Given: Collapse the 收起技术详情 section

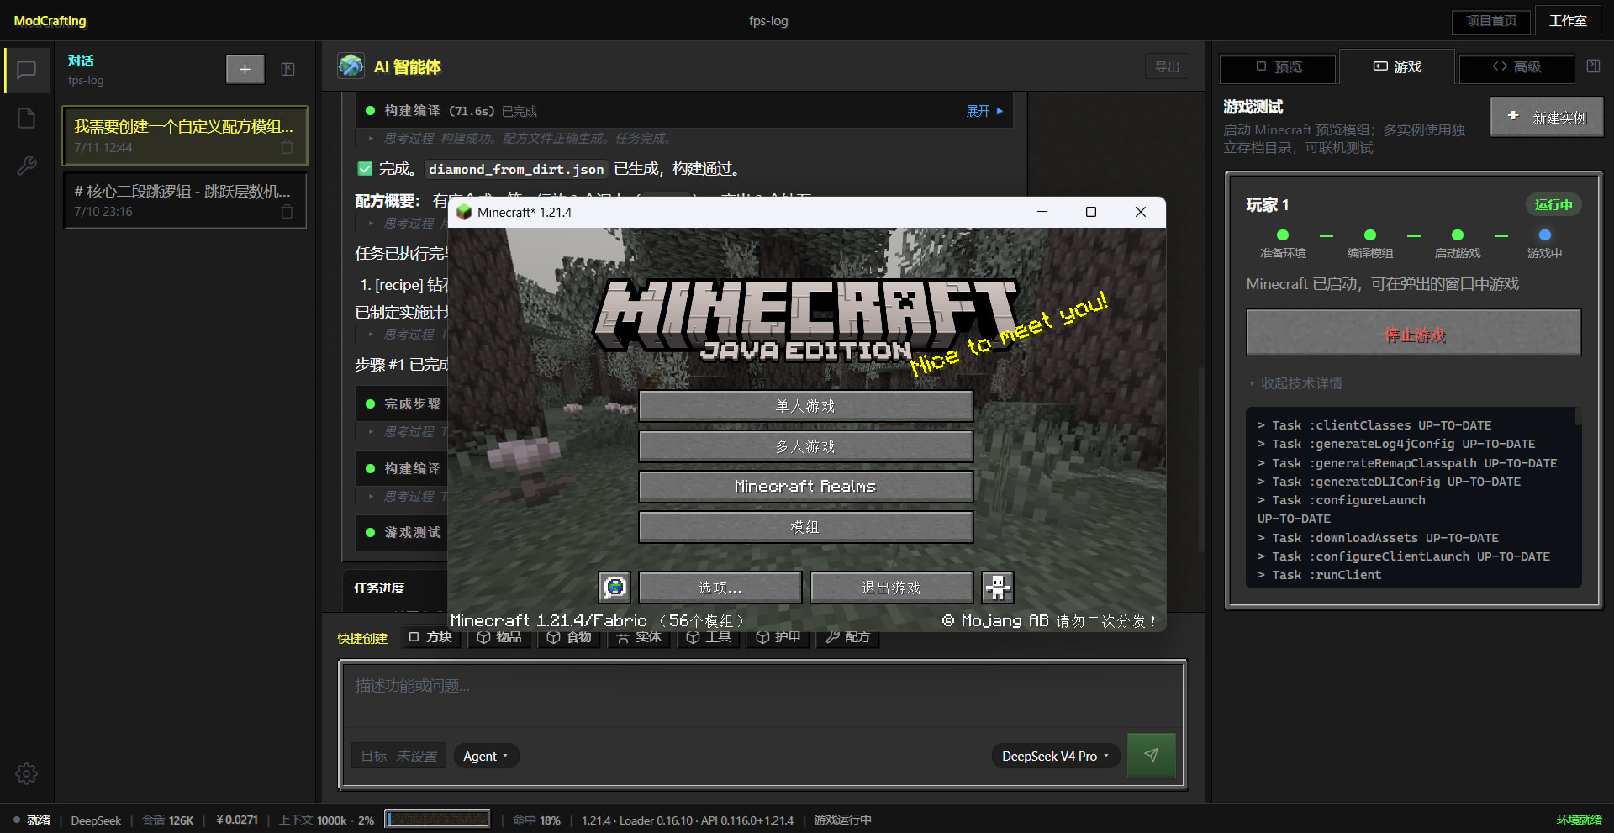Looking at the screenshot, I should coord(1295,383).
